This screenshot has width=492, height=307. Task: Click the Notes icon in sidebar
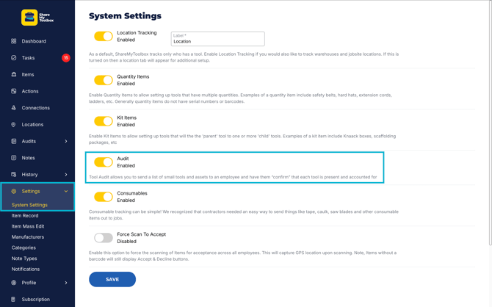tap(13, 158)
